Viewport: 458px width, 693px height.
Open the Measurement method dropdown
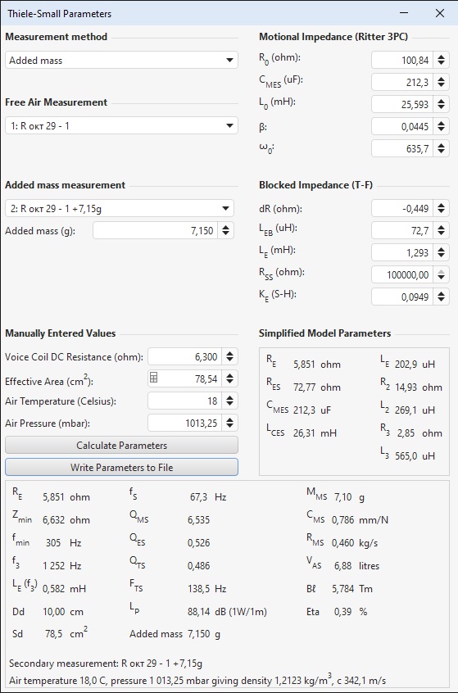(x=121, y=60)
